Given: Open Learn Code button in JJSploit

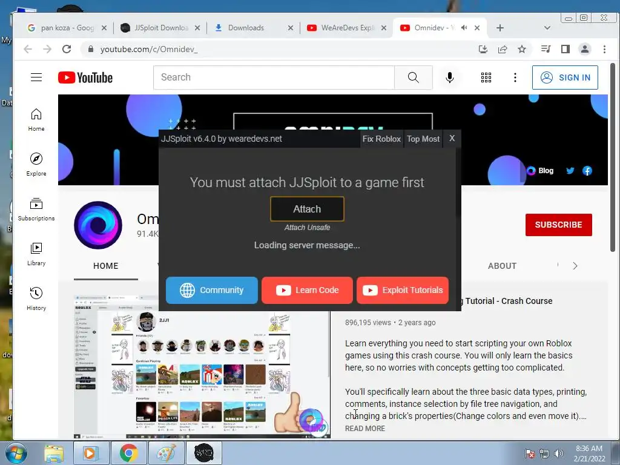Looking at the screenshot, I should [307, 290].
